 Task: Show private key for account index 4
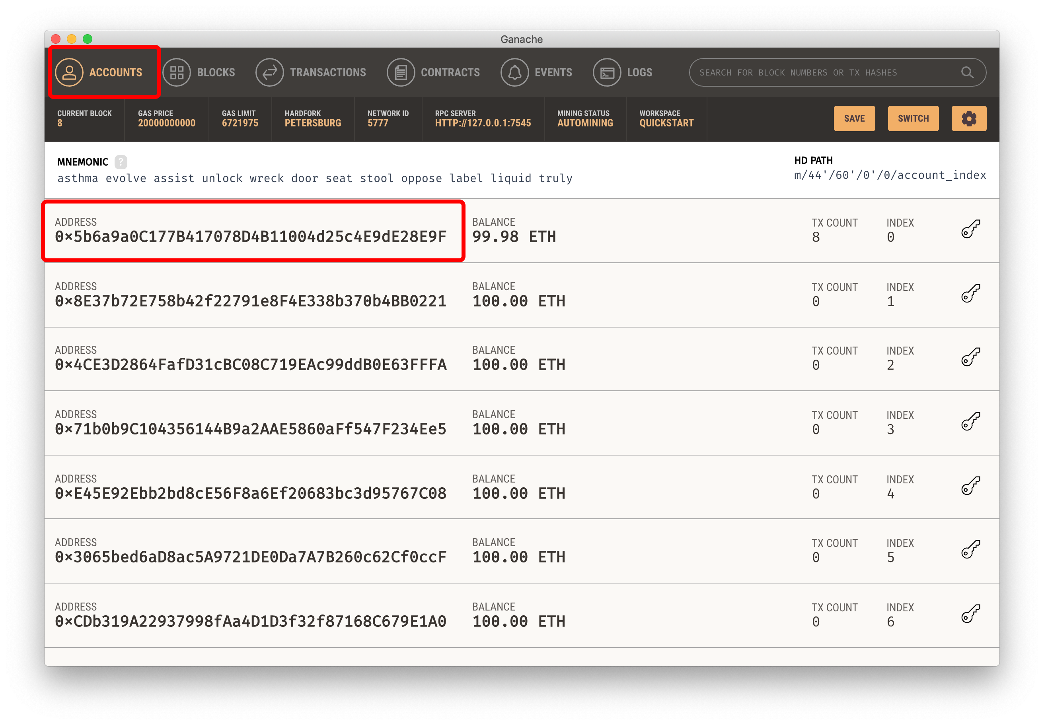coord(970,487)
